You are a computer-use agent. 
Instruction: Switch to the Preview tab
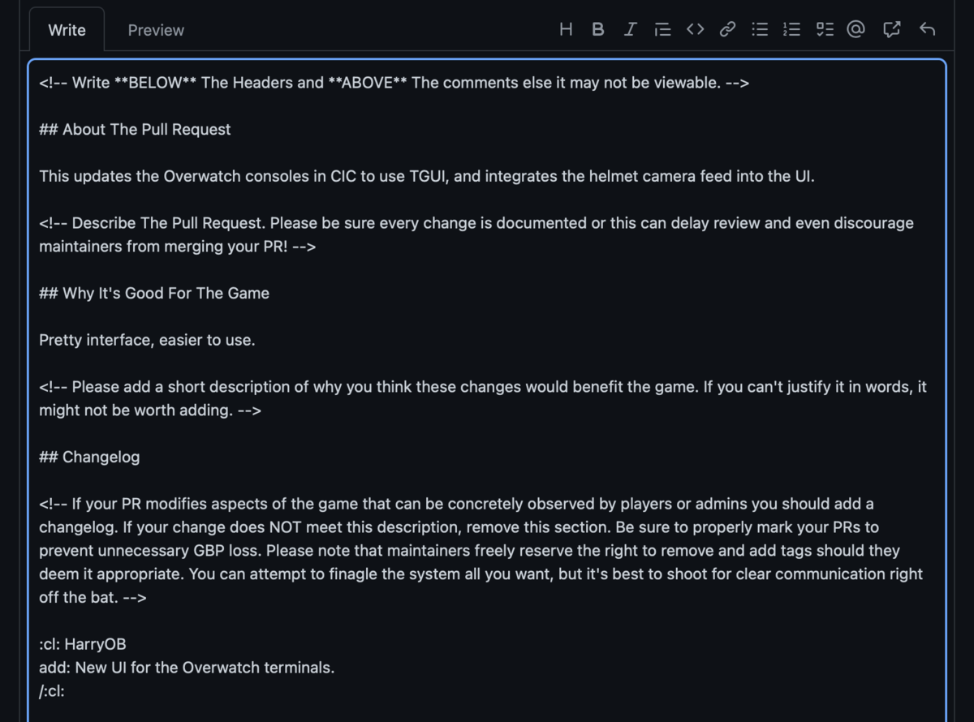pyautogui.click(x=156, y=30)
